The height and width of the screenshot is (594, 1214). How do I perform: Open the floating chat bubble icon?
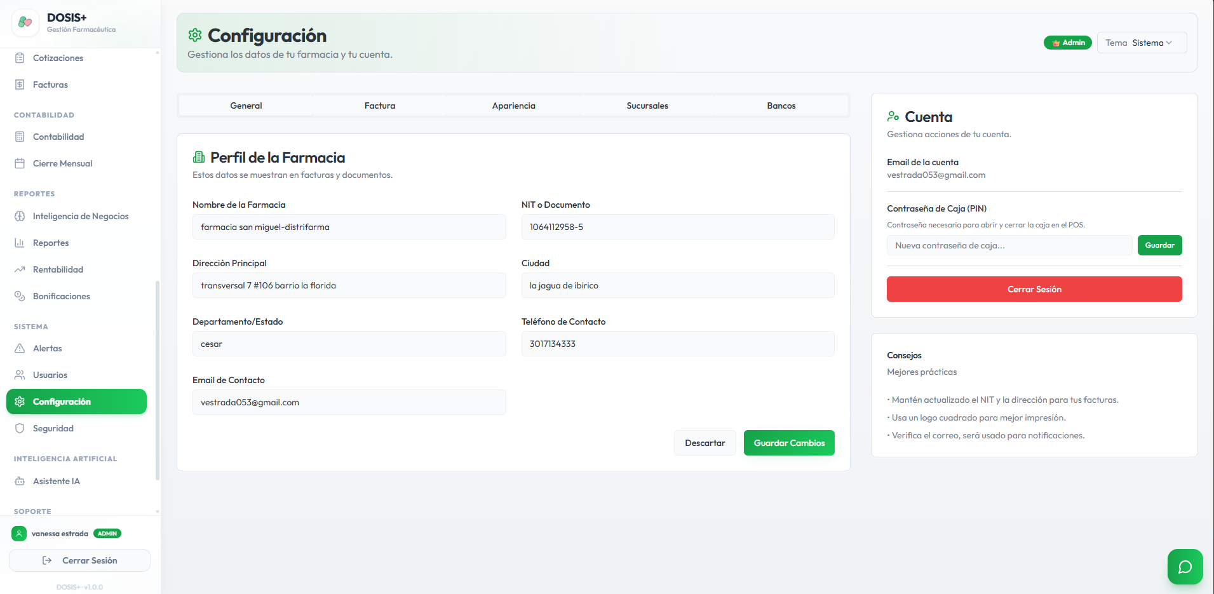pyautogui.click(x=1185, y=567)
